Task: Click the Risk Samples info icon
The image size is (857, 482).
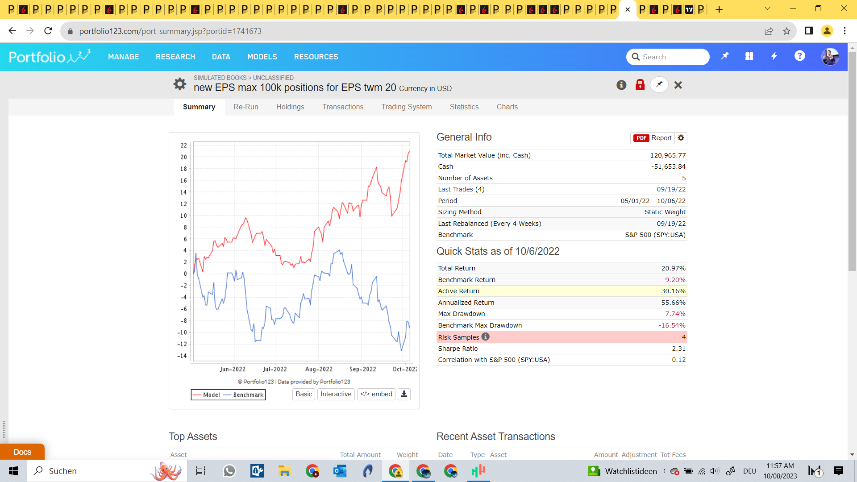Action: [486, 337]
